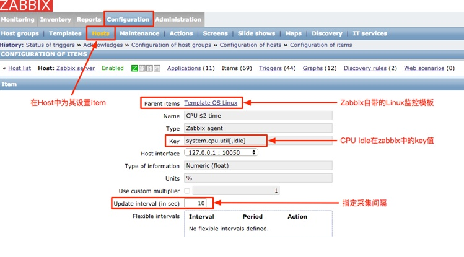
Task: Click the Action column header
Action: pyautogui.click(x=297, y=217)
